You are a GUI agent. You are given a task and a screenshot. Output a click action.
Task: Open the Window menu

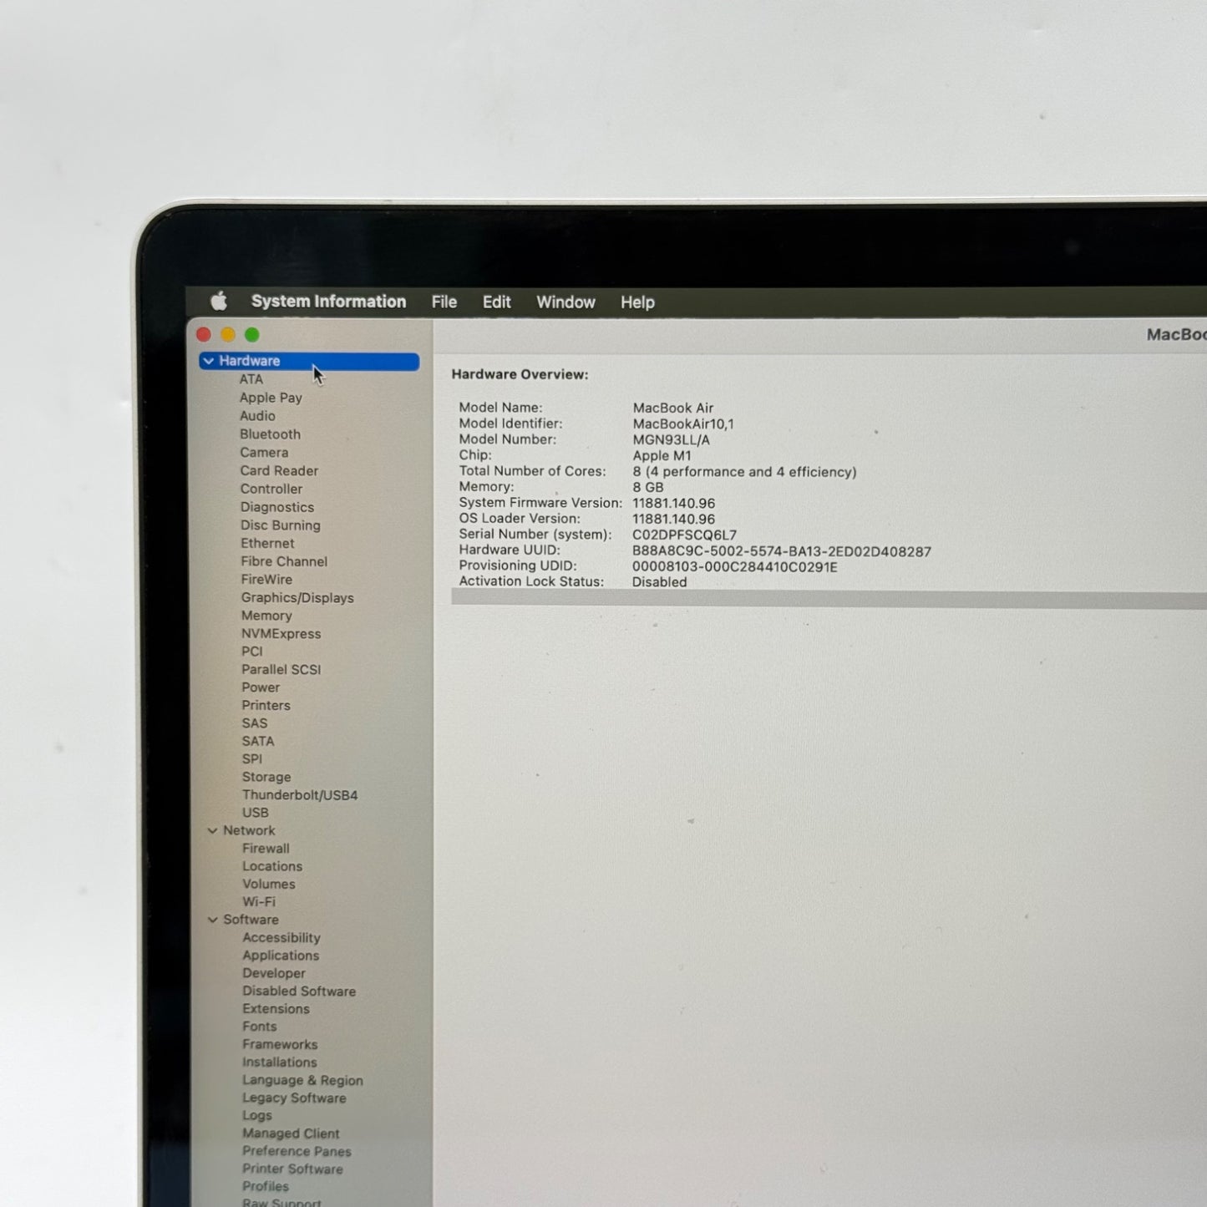pyautogui.click(x=565, y=302)
